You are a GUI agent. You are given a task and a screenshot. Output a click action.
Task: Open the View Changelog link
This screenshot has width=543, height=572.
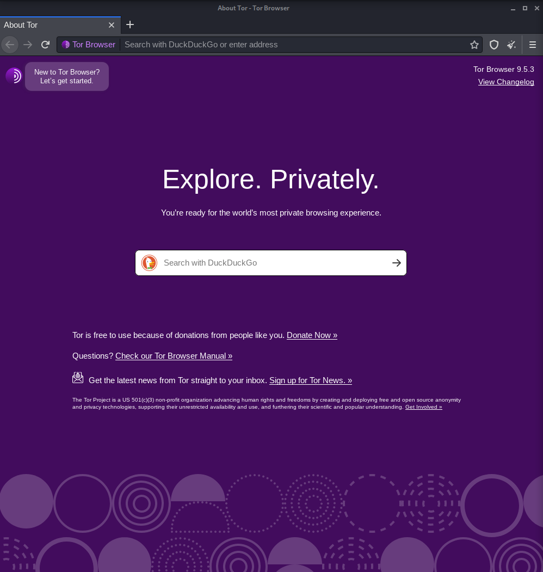(x=506, y=82)
